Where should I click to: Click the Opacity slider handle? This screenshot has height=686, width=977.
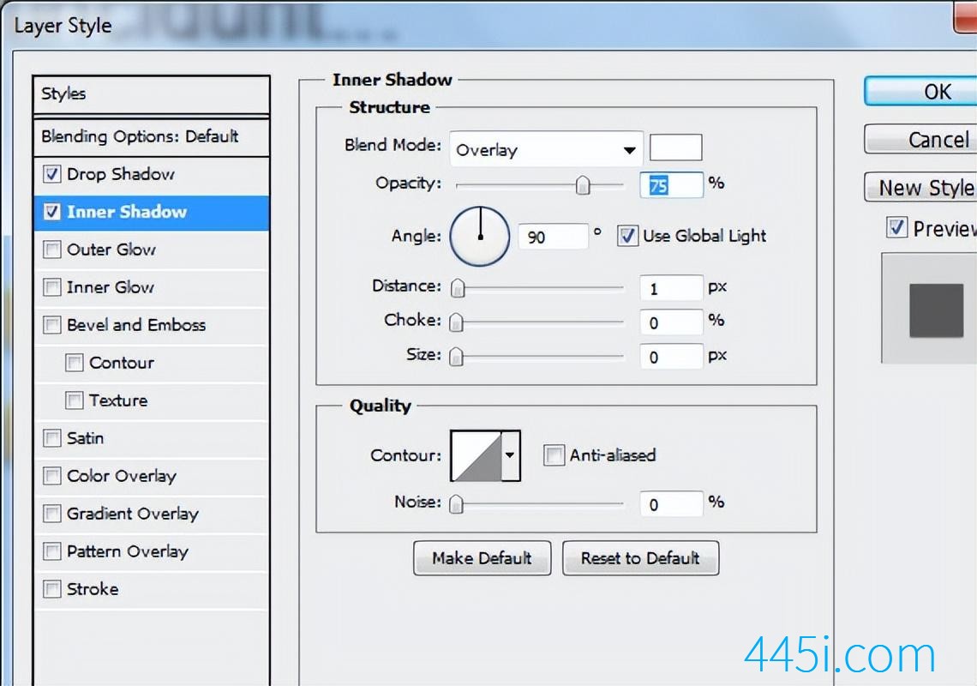[583, 185]
